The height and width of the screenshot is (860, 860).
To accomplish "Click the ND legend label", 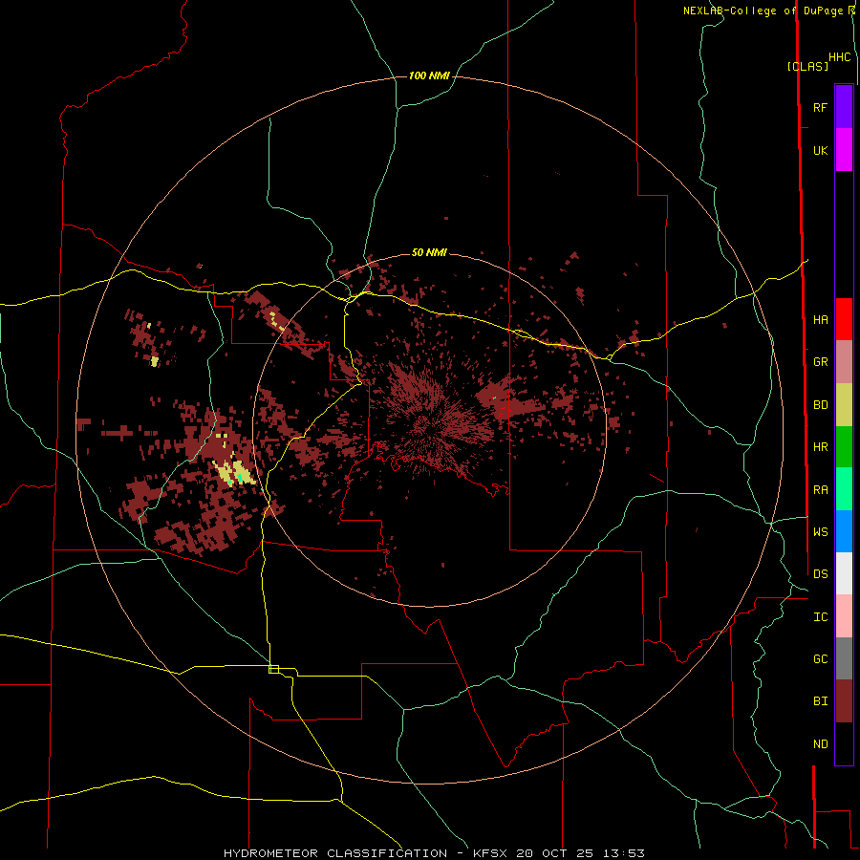I will tap(820, 744).
